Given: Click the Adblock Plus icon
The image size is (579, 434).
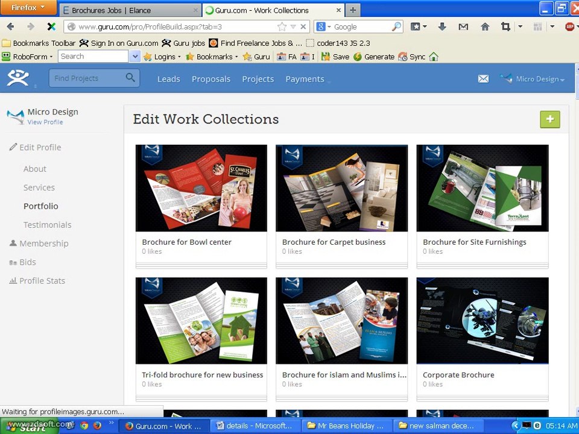Looking at the screenshot, I should pyautogui.click(x=570, y=27).
